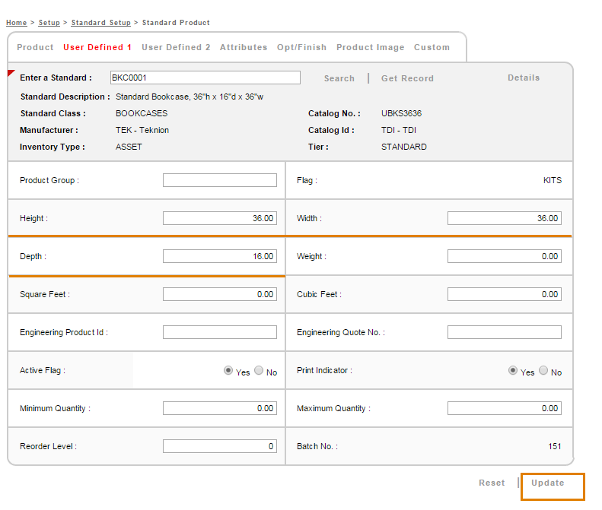Screen dimensions: 602x510
Task: Go to Standard Setup breadcrumb
Action: (100, 23)
